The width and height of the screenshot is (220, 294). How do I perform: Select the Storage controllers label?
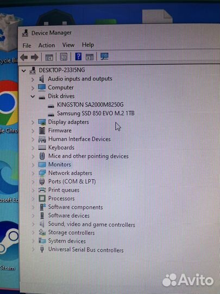coord(72,232)
